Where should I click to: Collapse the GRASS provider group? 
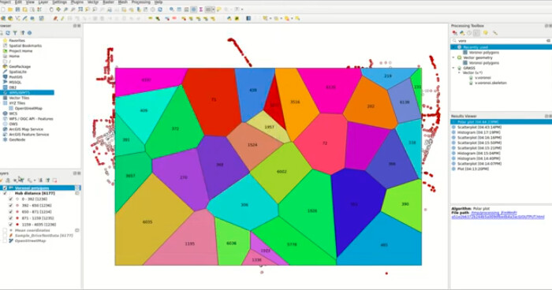click(x=453, y=68)
